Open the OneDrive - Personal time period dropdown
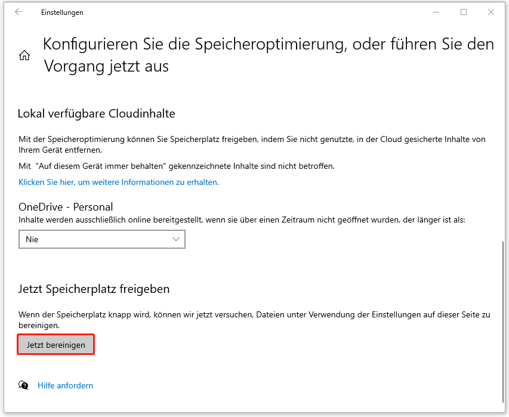Viewport: 509px width, 417px height. [x=101, y=239]
